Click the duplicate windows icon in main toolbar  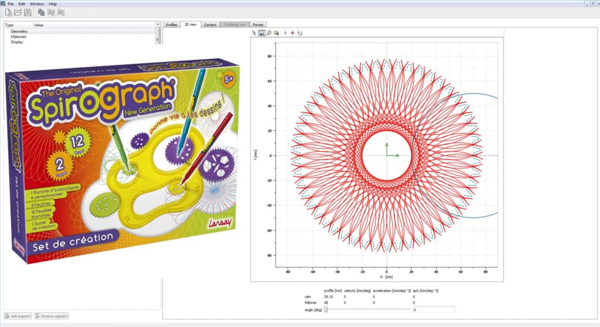click(41, 12)
